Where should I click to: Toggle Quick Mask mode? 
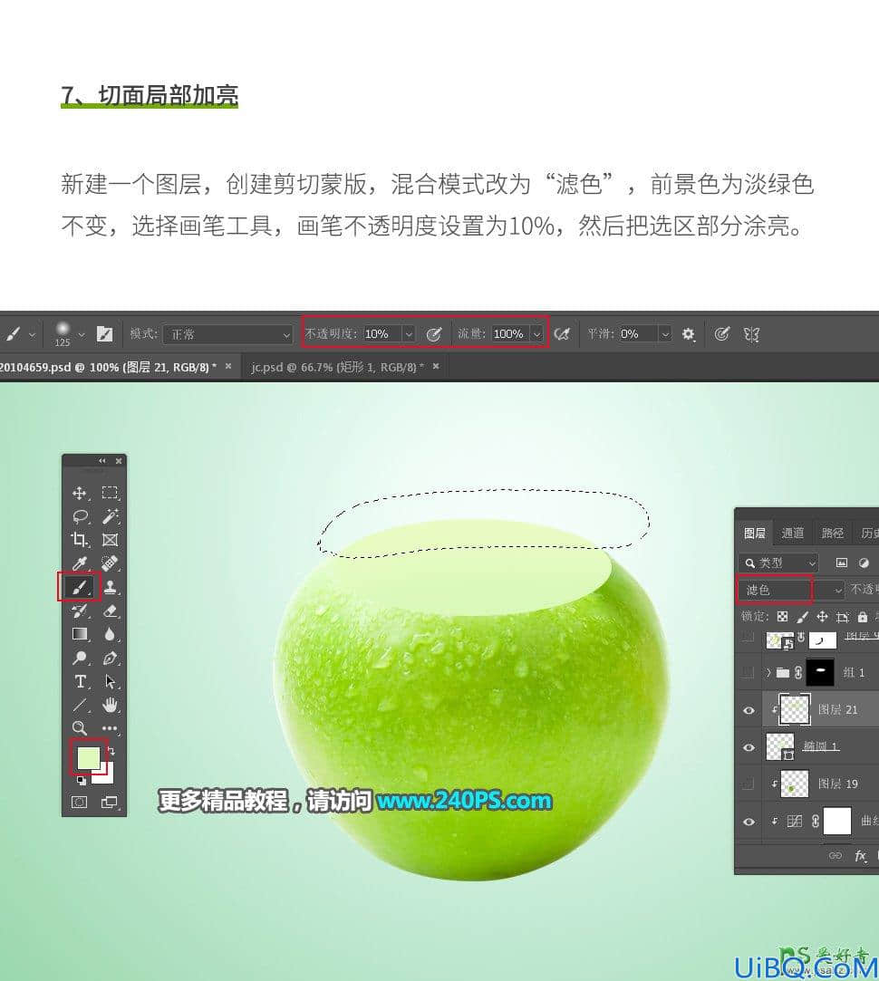[79, 802]
